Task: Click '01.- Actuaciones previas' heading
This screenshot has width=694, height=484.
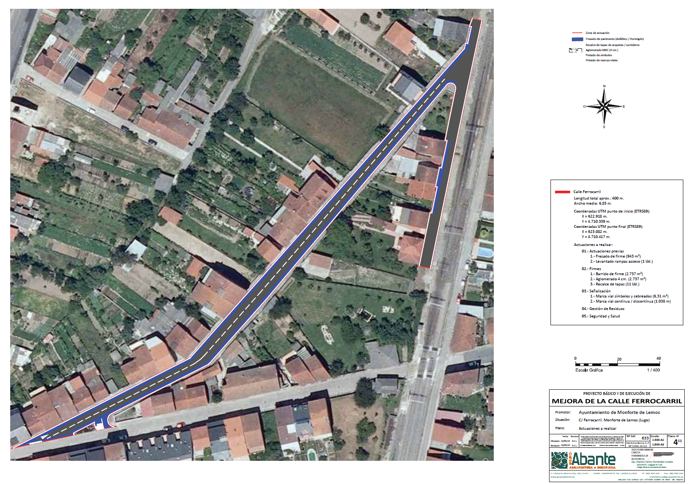Action: point(602,251)
